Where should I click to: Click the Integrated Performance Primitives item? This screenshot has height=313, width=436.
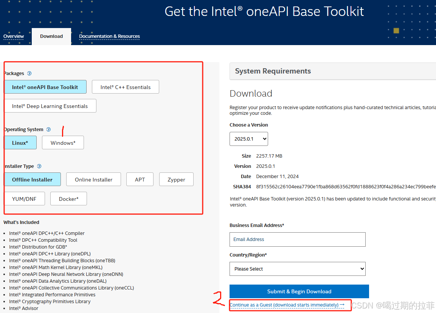[52, 295]
